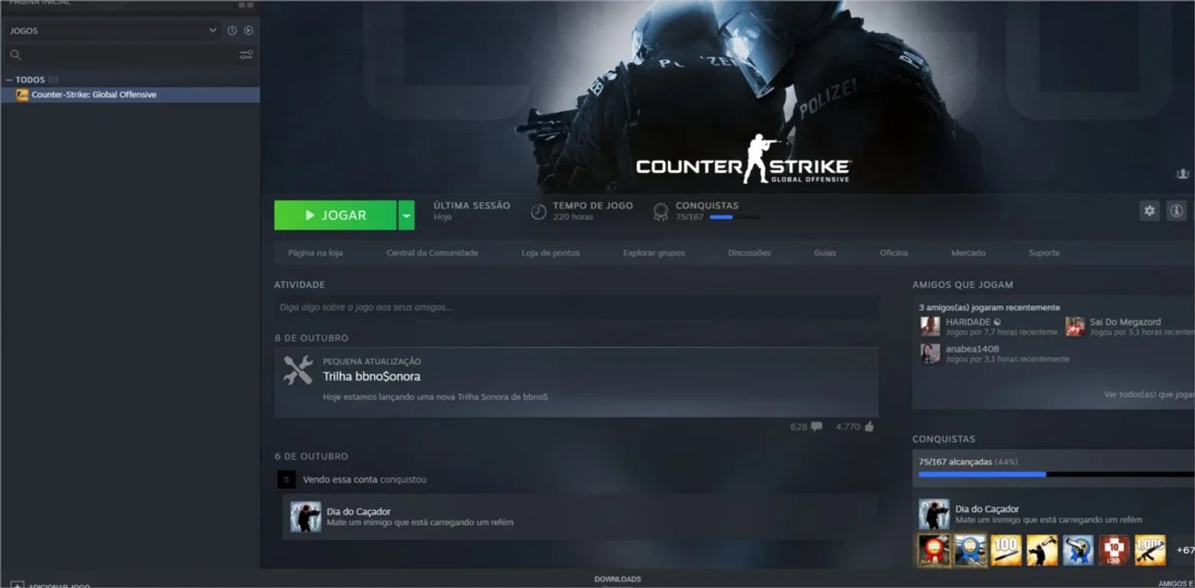Open anabea1408 friend avatar
The image size is (1195, 588).
[x=930, y=353]
